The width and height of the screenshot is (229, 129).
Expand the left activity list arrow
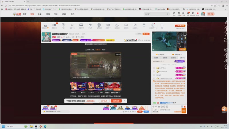tap(58, 108)
